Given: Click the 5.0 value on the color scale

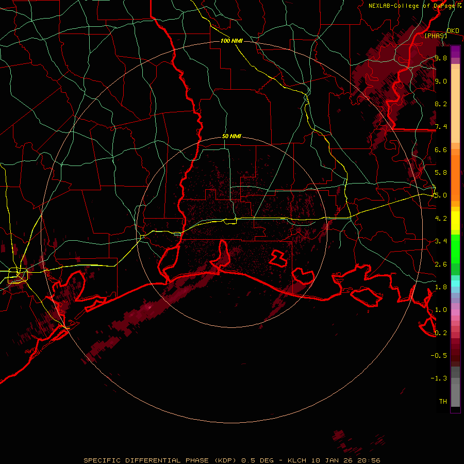Looking at the screenshot, I should pos(441,195).
